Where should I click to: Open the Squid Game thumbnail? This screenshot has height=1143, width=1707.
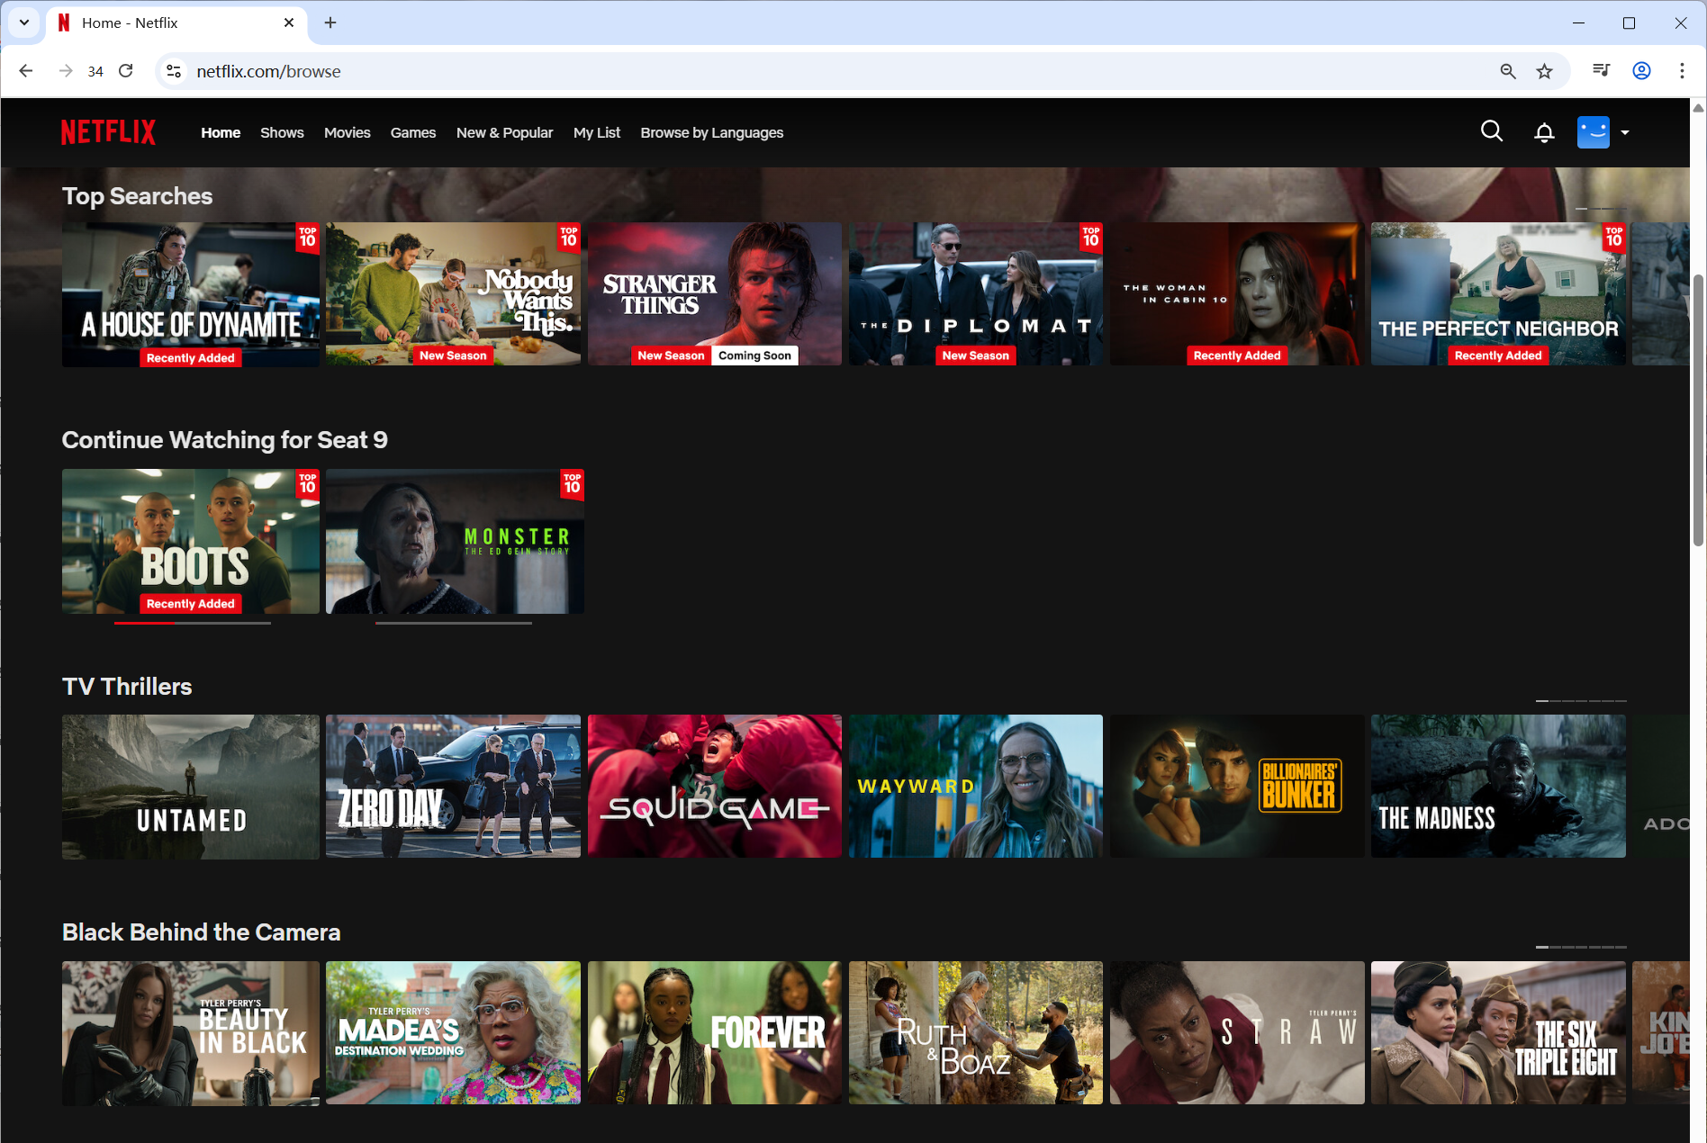click(714, 786)
